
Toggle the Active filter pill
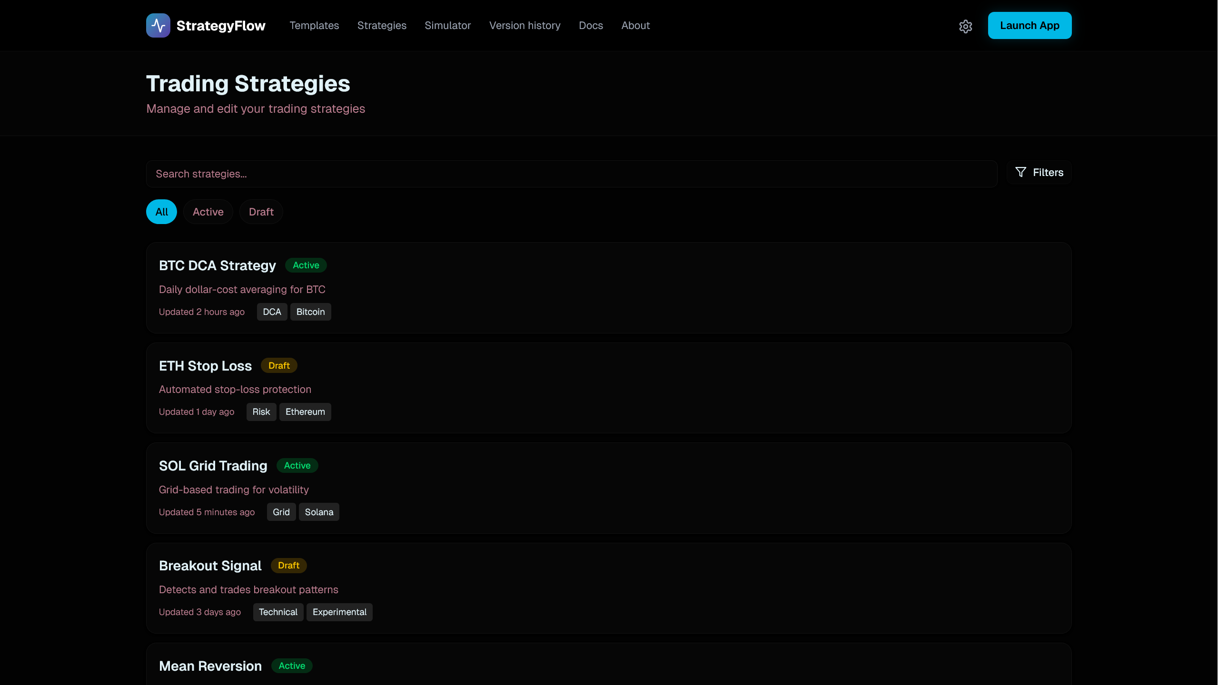click(x=208, y=212)
